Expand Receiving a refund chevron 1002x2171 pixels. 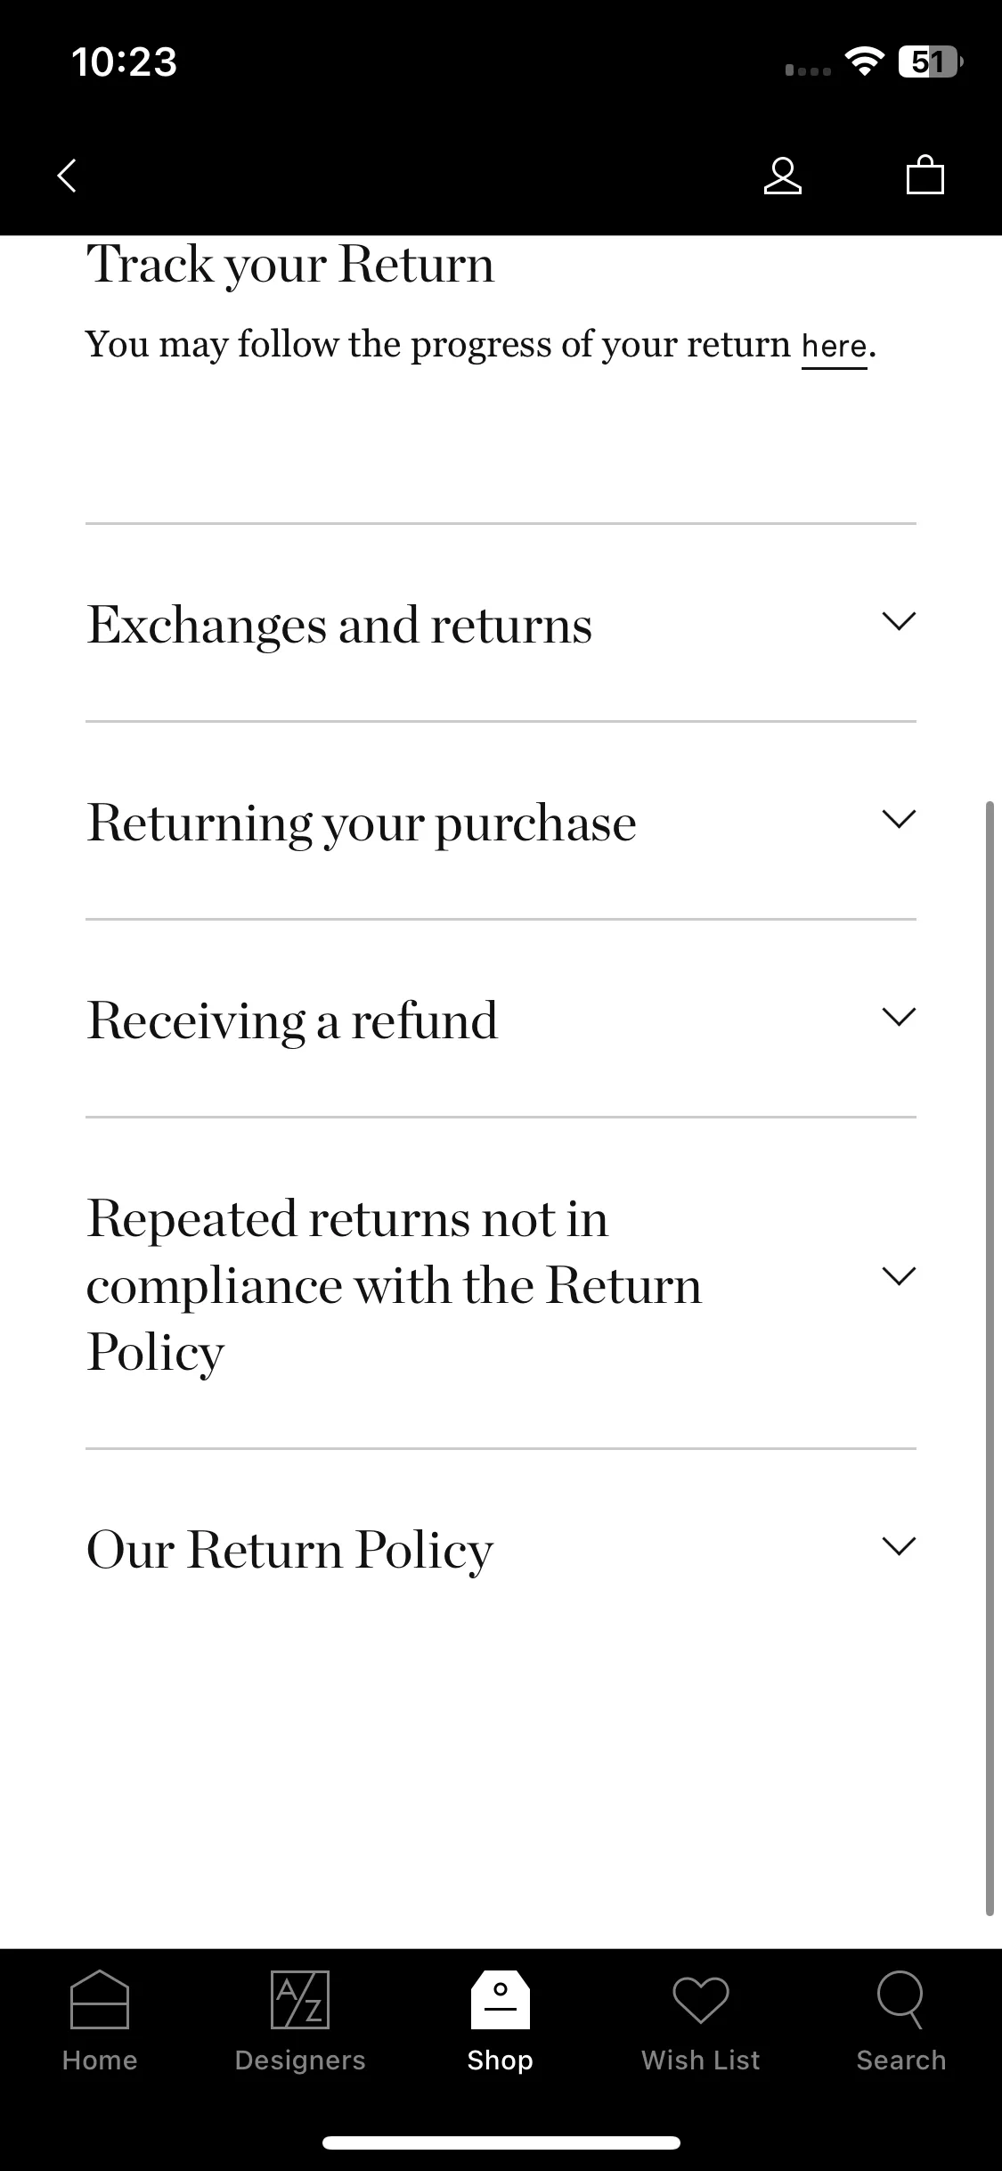[x=899, y=1017]
